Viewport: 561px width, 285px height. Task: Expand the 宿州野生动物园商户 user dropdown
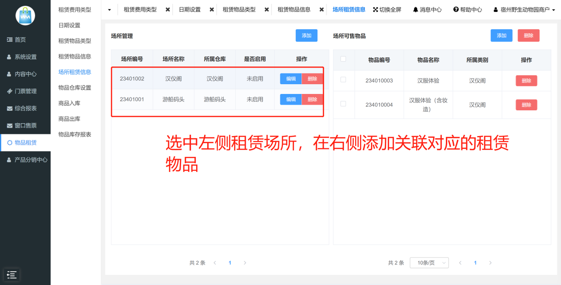pos(524,9)
